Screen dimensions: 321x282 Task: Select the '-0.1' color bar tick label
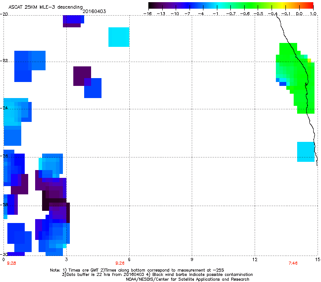click(286, 14)
